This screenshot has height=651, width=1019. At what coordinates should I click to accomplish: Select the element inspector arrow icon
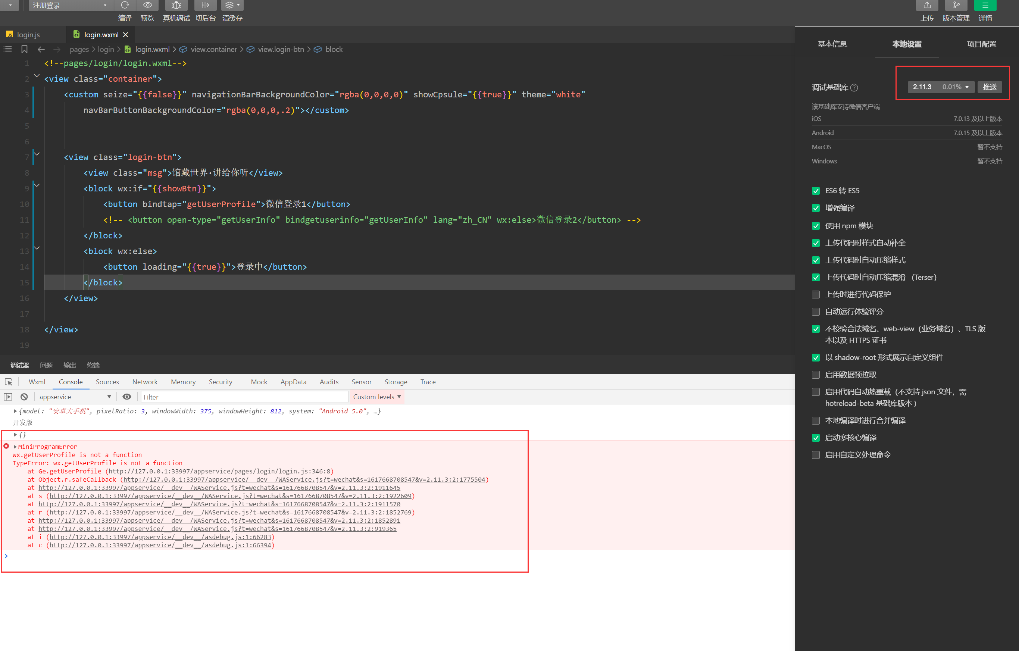[9, 382]
